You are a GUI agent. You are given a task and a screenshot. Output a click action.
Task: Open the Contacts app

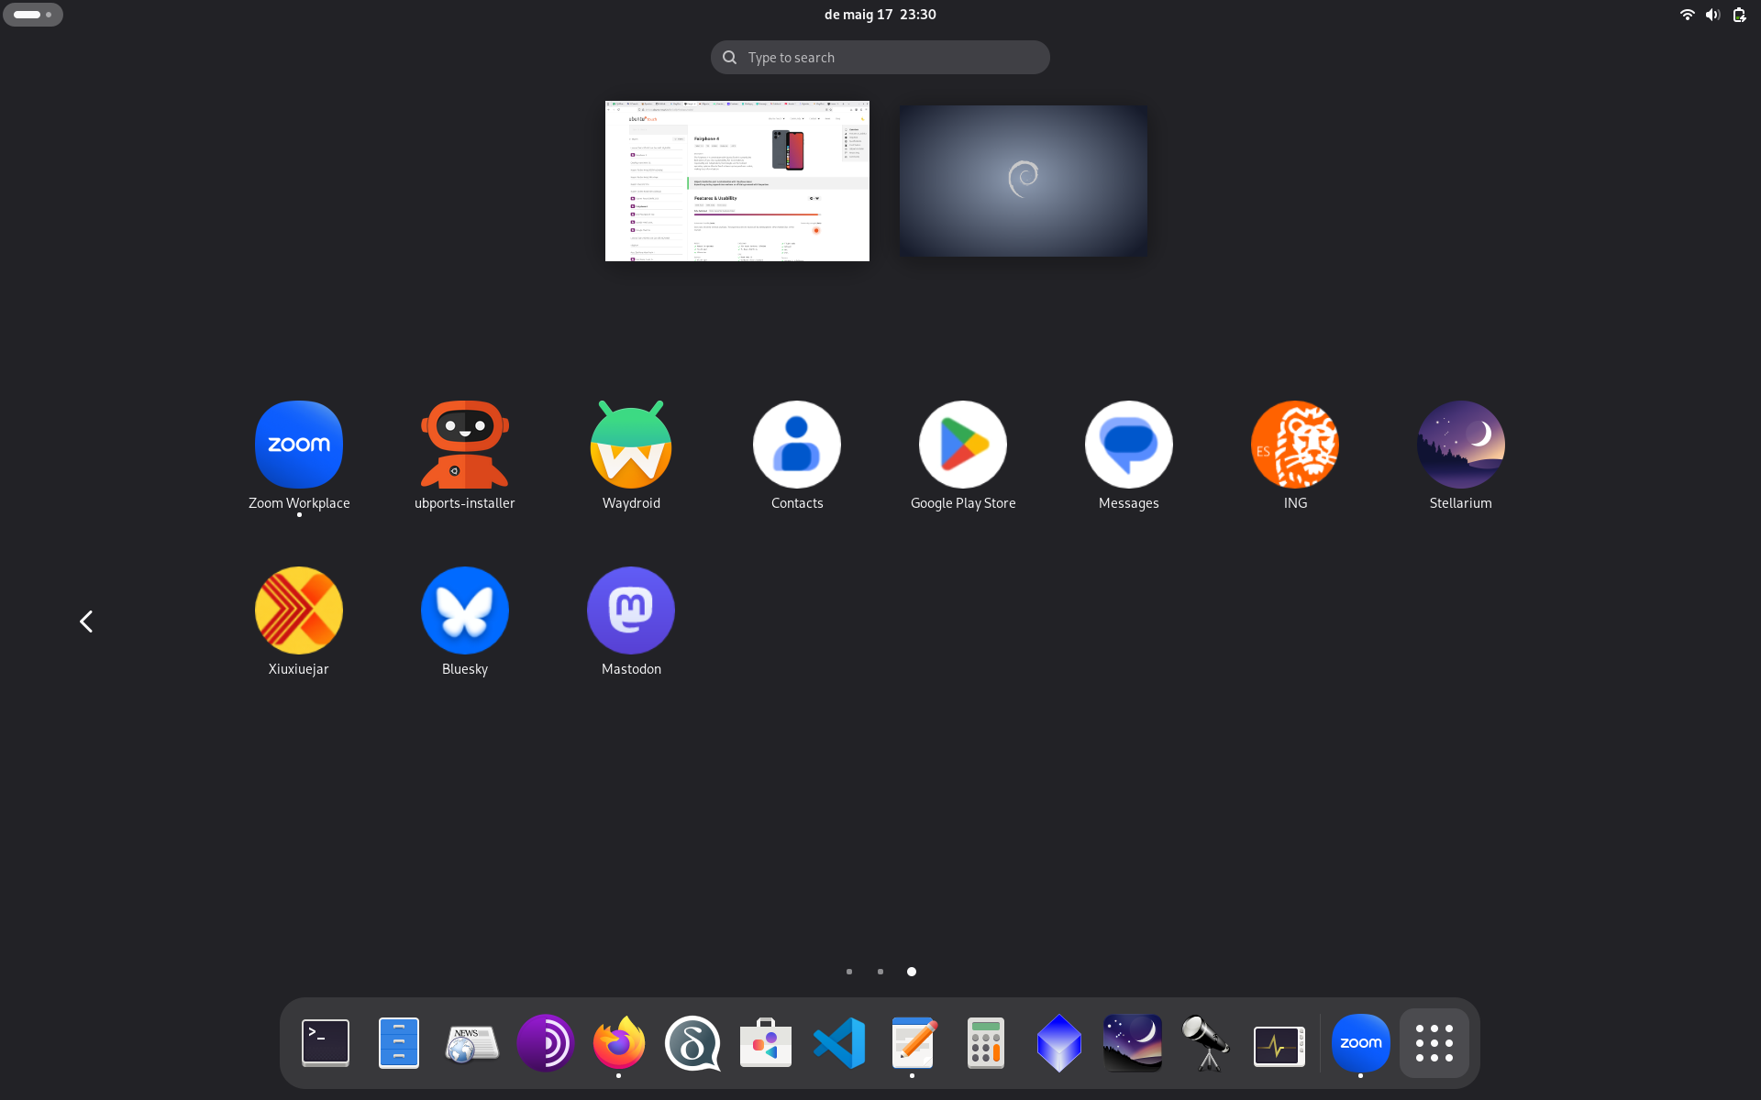click(797, 456)
